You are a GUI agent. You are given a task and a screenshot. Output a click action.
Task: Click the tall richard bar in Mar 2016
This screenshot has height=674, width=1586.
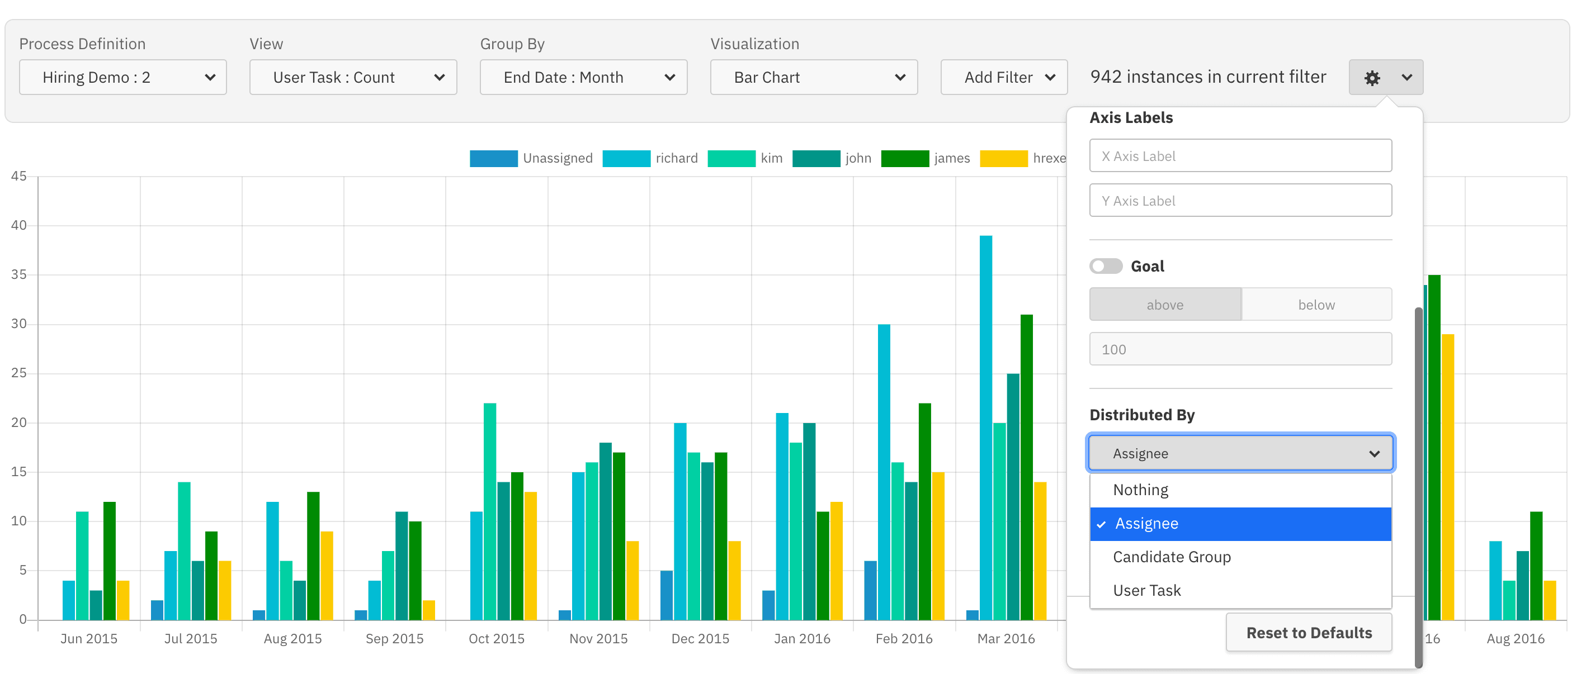[986, 428]
